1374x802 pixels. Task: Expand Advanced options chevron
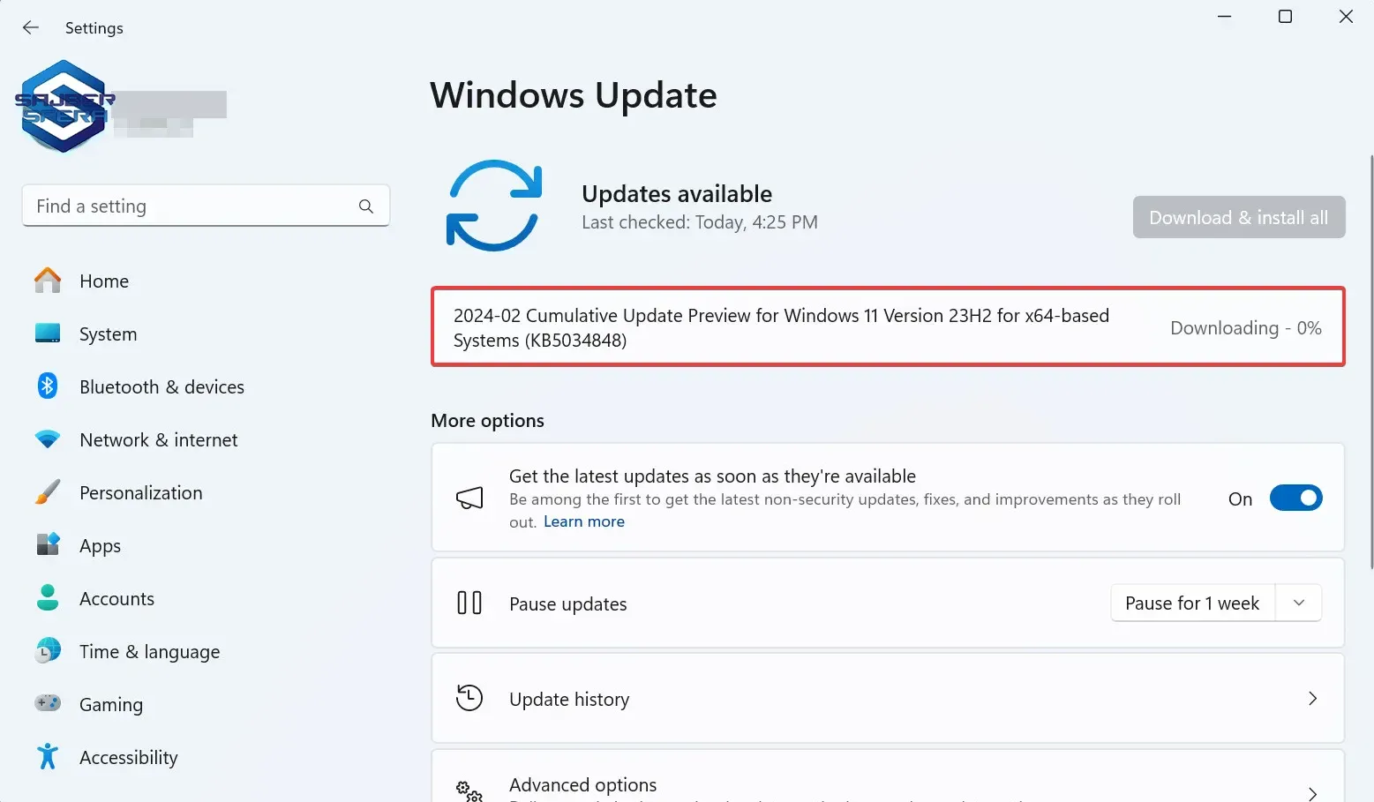point(1312,793)
